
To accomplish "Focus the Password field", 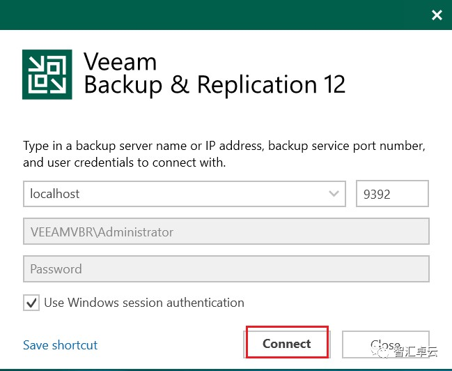I will 226,268.
